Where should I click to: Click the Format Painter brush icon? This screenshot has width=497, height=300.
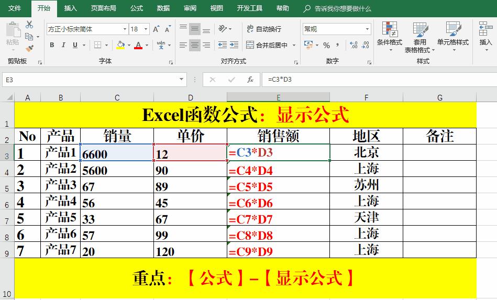pos(29,49)
